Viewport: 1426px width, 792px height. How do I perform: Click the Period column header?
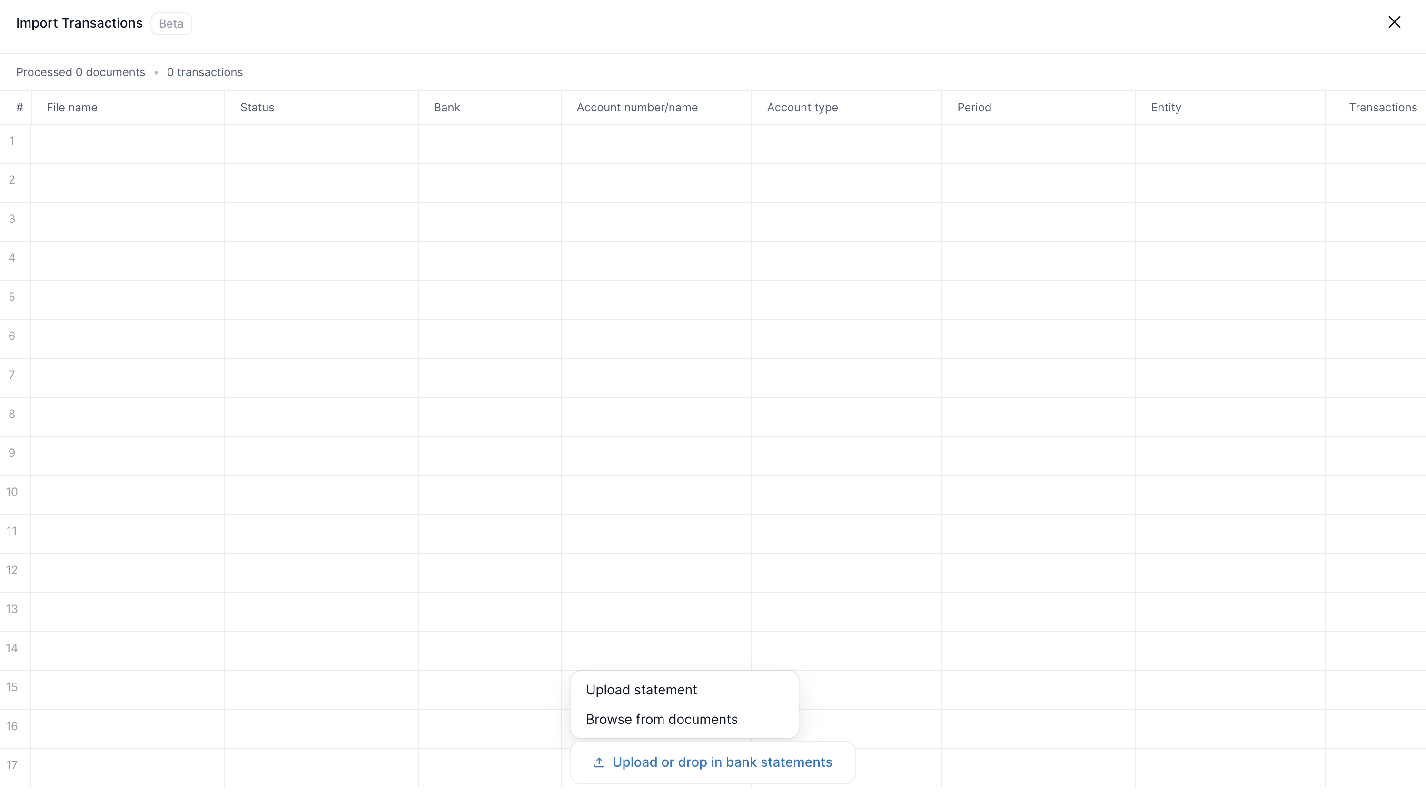tap(974, 108)
